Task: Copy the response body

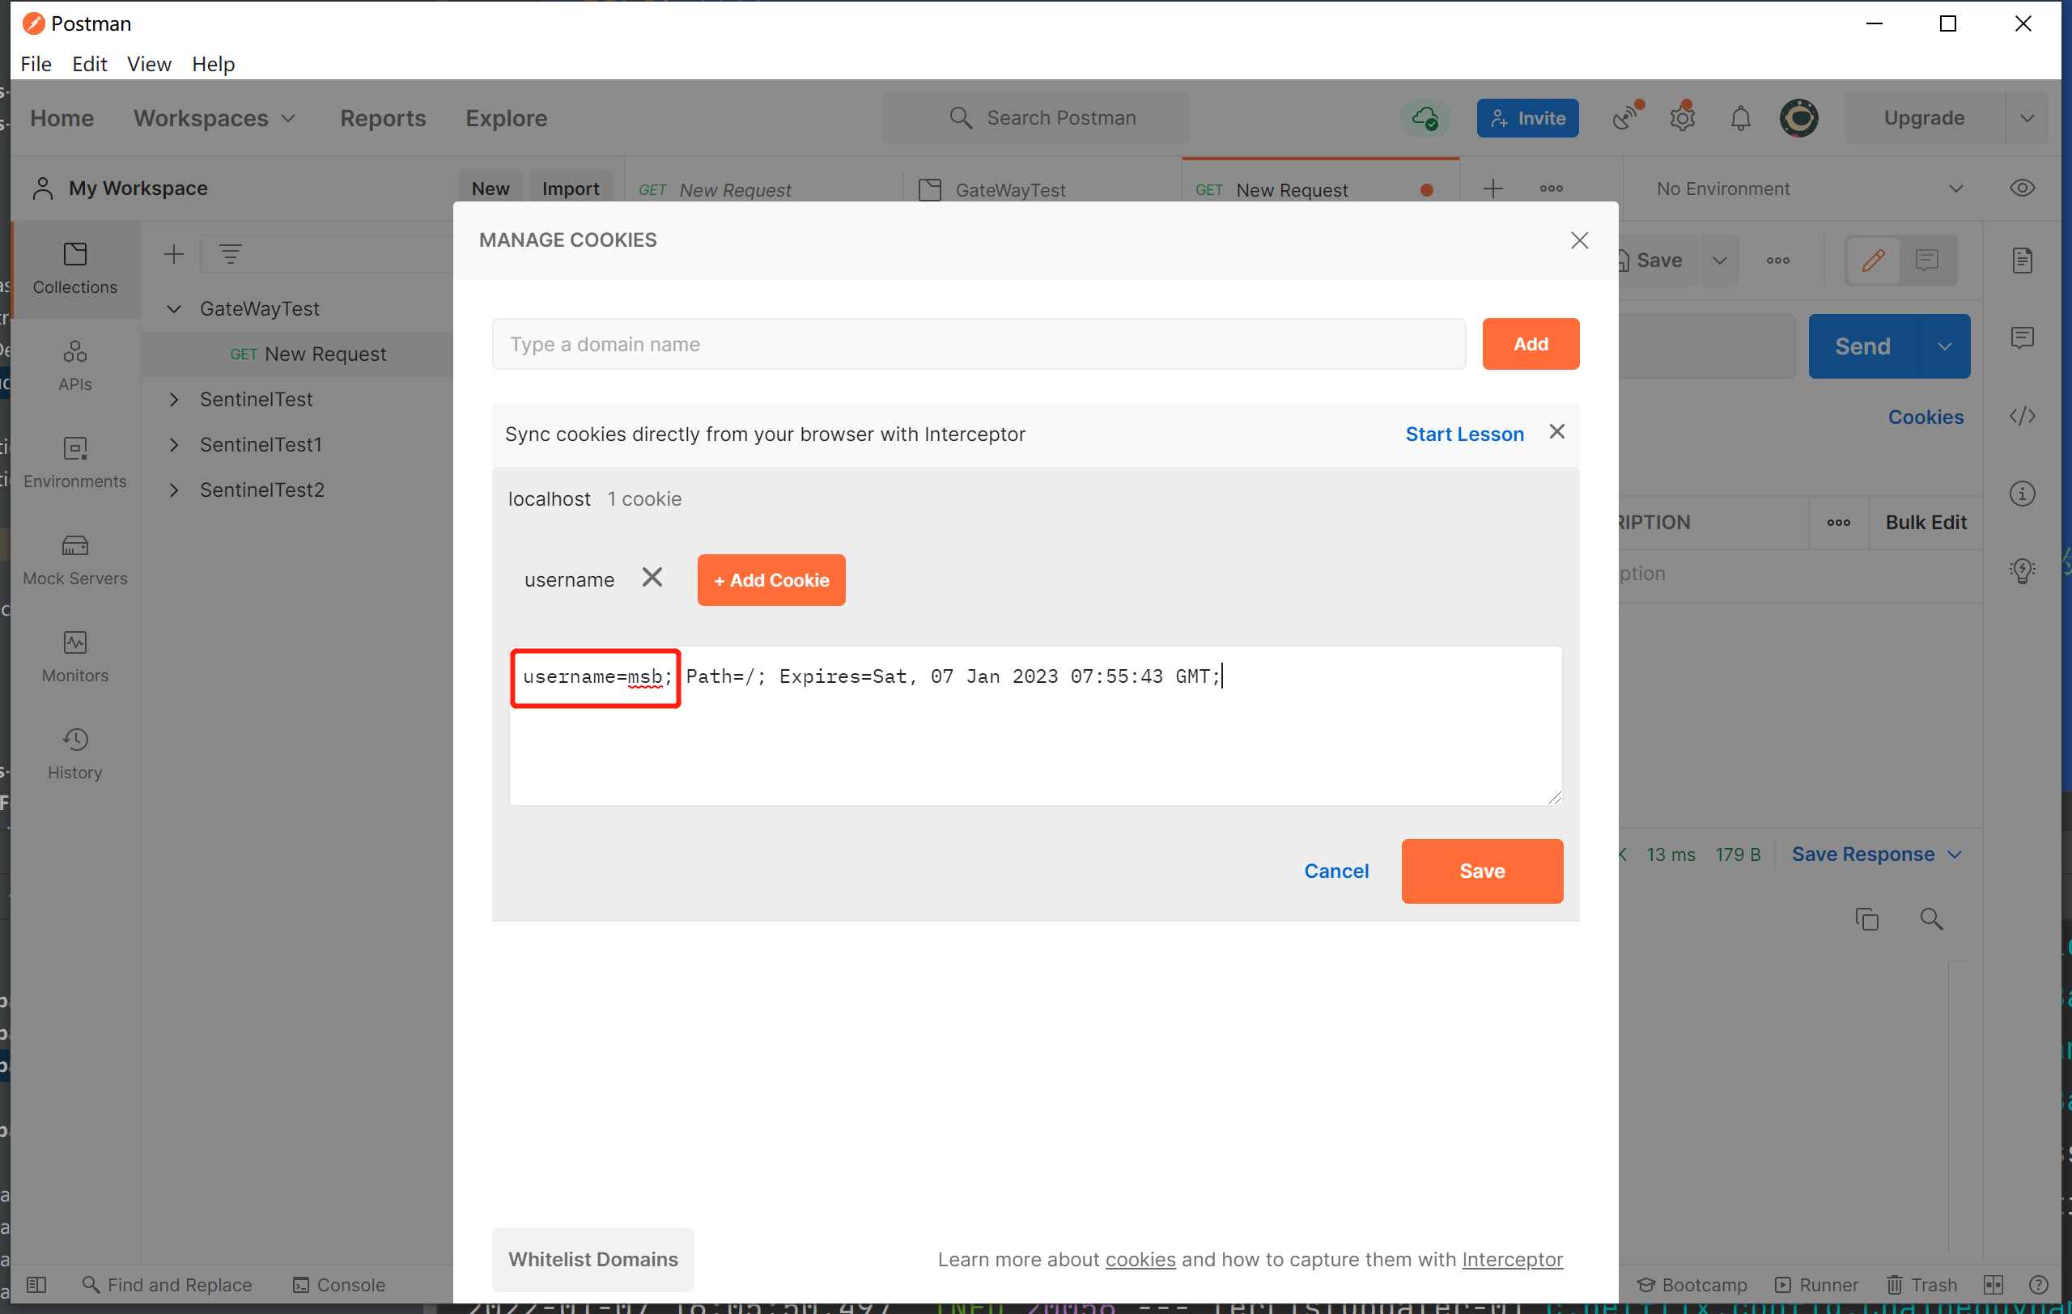Action: [x=1866, y=918]
